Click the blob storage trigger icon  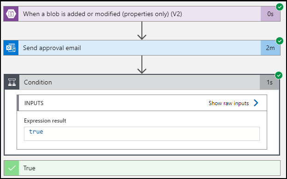click(11, 14)
